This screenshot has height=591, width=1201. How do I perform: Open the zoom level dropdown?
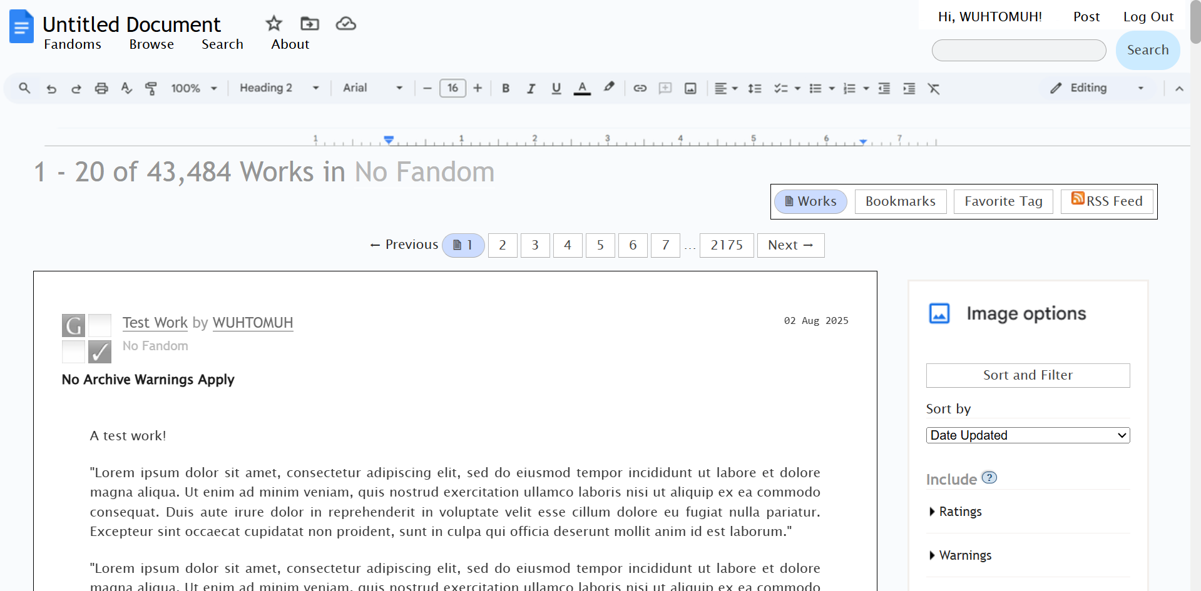194,88
